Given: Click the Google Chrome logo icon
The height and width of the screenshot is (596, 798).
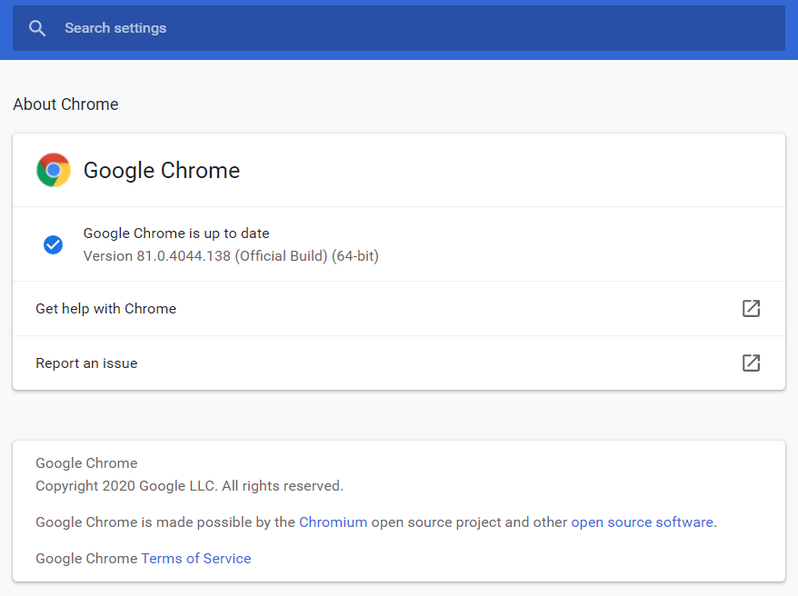Looking at the screenshot, I should (x=54, y=170).
